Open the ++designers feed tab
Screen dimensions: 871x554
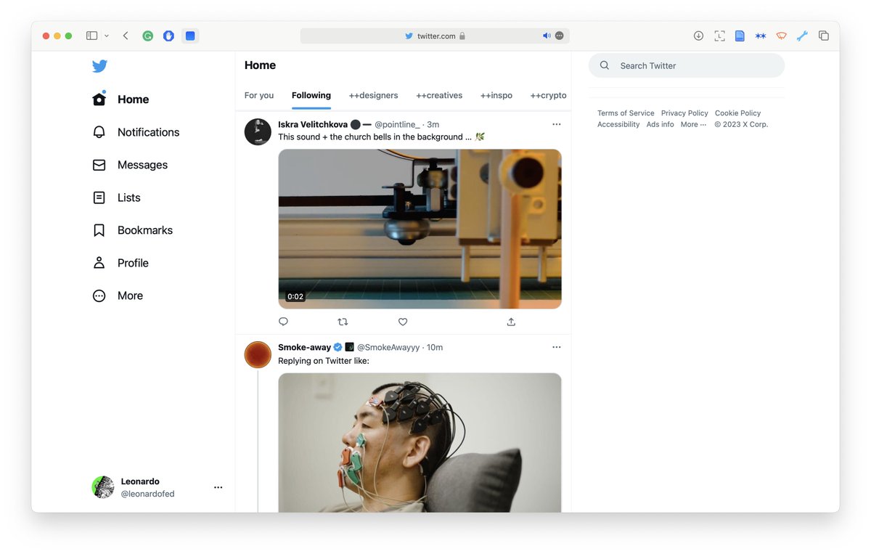[373, 95]
